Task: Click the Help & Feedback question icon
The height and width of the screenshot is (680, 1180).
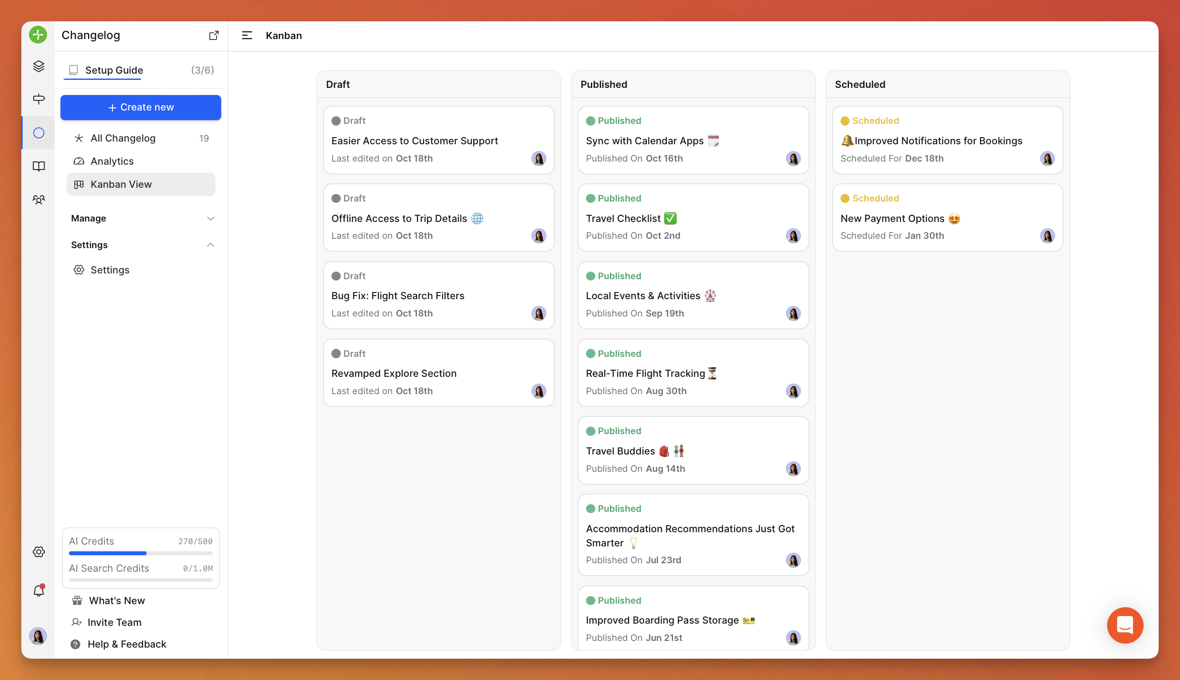Action: point(75,644)
